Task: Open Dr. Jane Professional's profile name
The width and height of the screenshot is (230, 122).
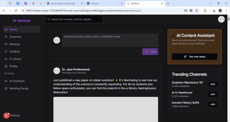Action: click(x=76, y=70)
